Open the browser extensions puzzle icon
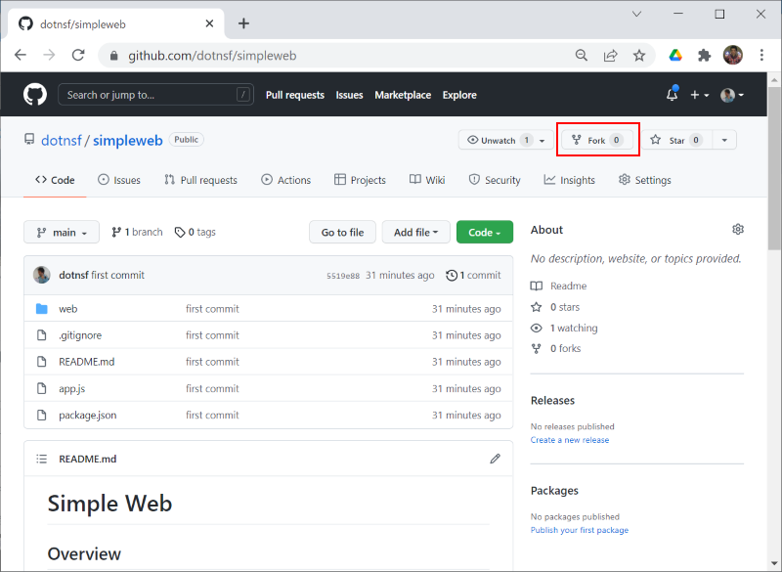This screenshot has height=572, width=782. (704, 56)
